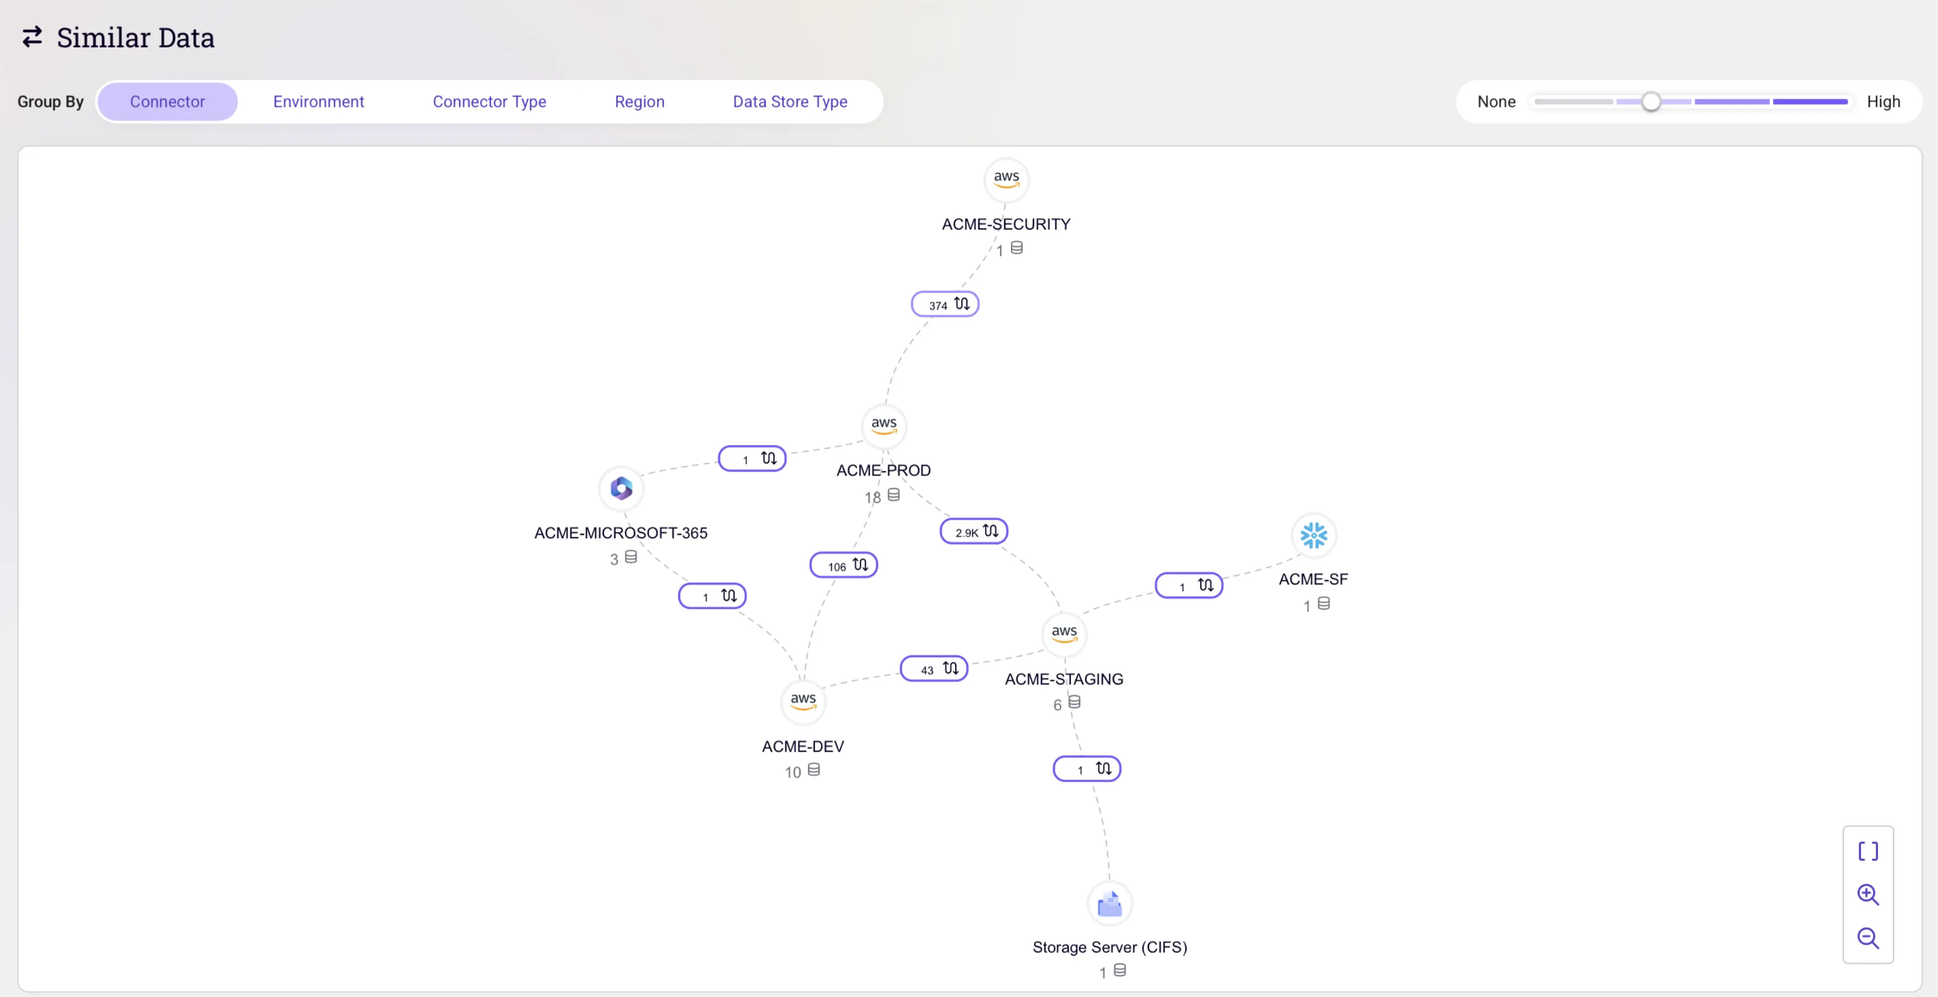Group by Connector tab

pos(167,101)
